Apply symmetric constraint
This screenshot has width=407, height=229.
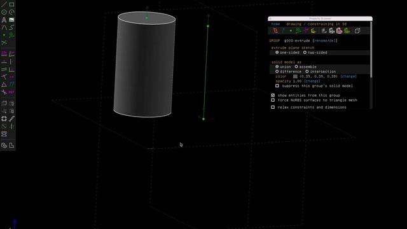[11, 77]
